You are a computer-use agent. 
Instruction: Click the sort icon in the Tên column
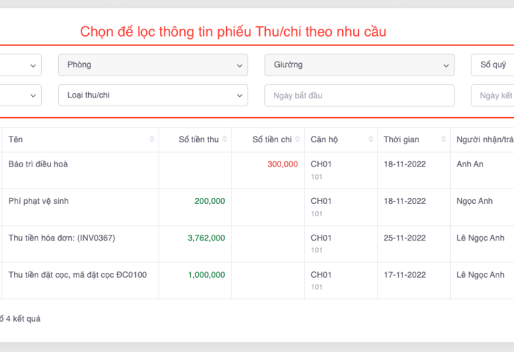point(152,139)
